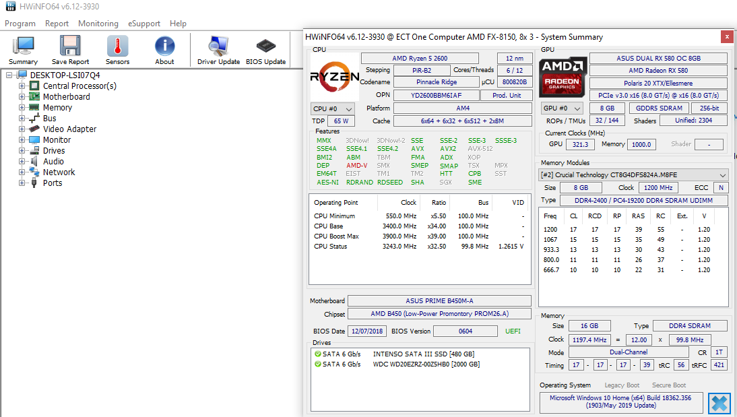Expand the Bus tree node
737x417 pixels.
tap(22, 118)
